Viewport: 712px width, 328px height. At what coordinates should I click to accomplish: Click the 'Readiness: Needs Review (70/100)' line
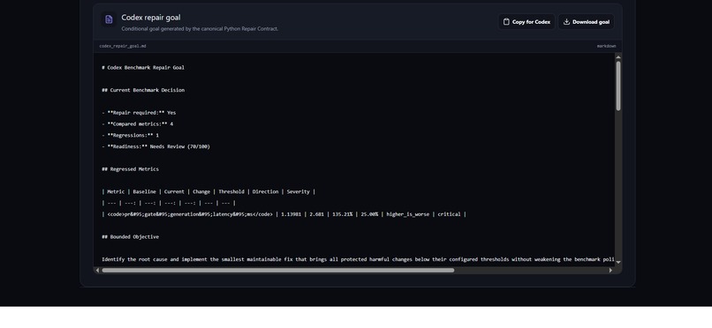pyautogui.click(x=155, y=146)
